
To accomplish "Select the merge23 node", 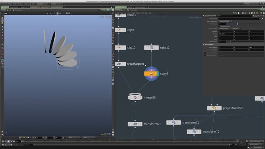I will pyautogui.click(x=135, y=98).
